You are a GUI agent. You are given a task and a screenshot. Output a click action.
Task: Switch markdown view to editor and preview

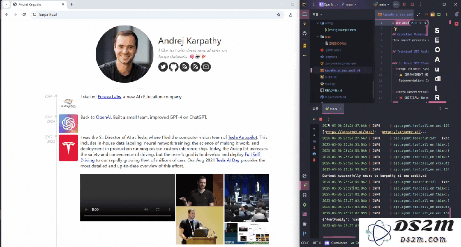point(432,14)
